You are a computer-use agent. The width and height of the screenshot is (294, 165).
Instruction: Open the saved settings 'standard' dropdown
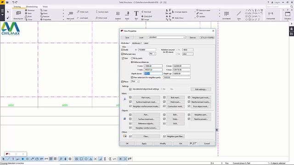167,38
